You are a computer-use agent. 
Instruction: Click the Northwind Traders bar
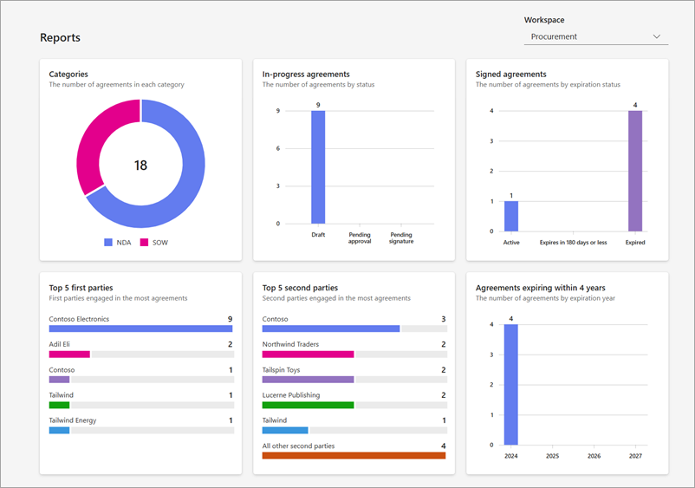pyautogui.click(x=308, y=355)
